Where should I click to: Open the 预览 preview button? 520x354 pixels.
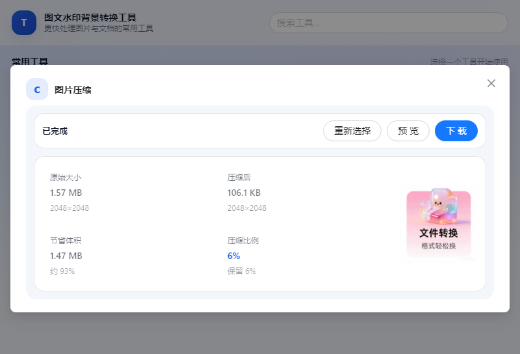[408, 131]
